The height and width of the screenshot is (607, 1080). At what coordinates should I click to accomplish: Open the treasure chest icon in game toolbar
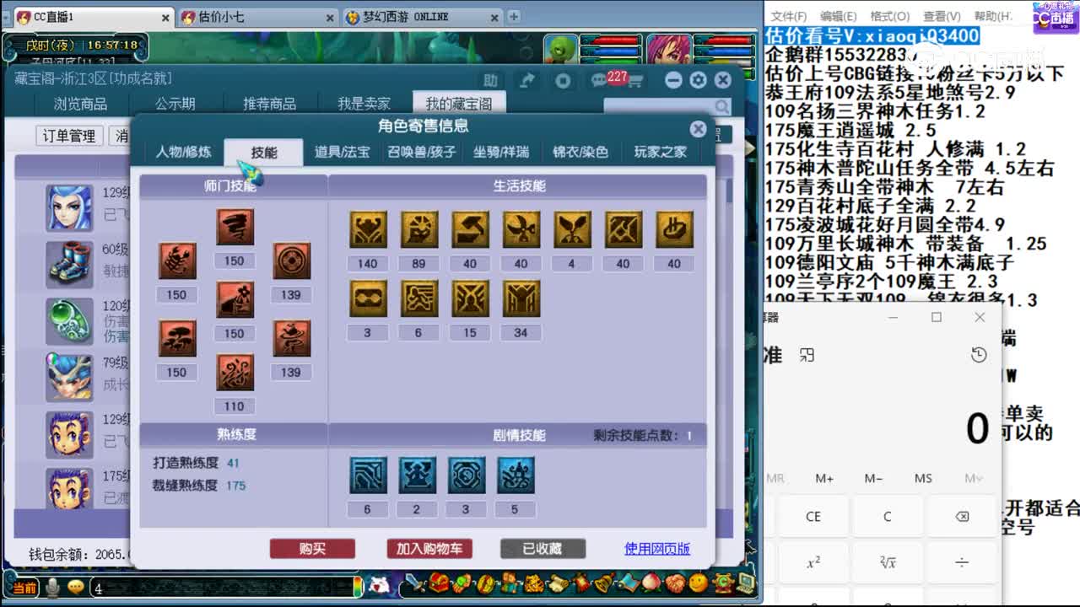coord(439,583)
